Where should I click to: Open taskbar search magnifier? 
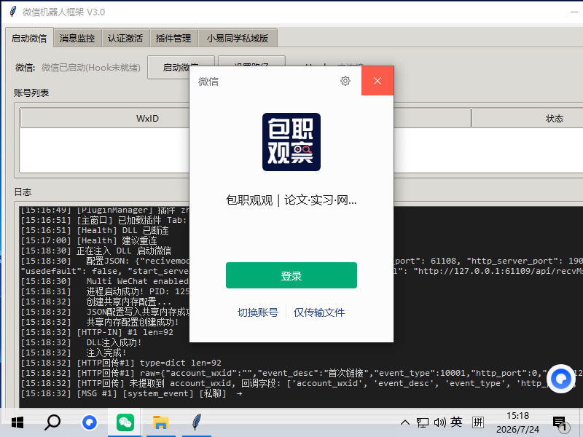click(52, 422)
